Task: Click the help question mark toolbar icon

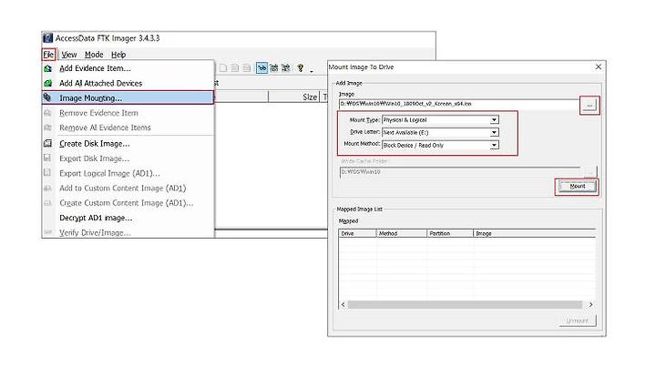Action: click(x=301, y=67)
